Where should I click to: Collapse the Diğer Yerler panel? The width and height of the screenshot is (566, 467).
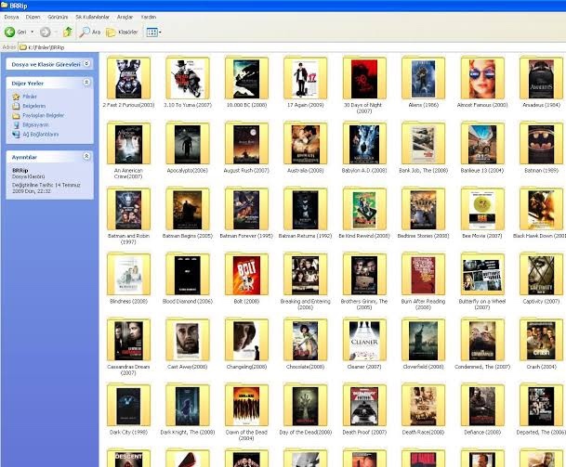point(86,83)
